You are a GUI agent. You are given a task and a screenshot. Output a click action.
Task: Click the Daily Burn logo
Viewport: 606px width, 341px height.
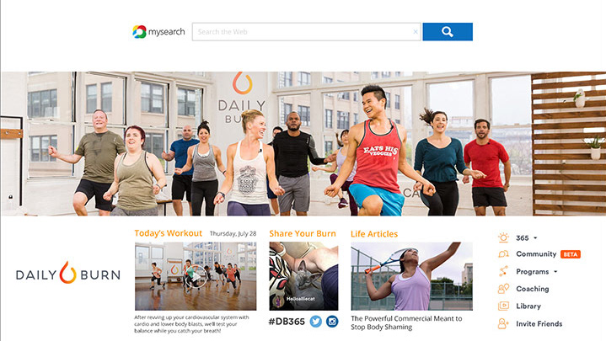[68, 273]
